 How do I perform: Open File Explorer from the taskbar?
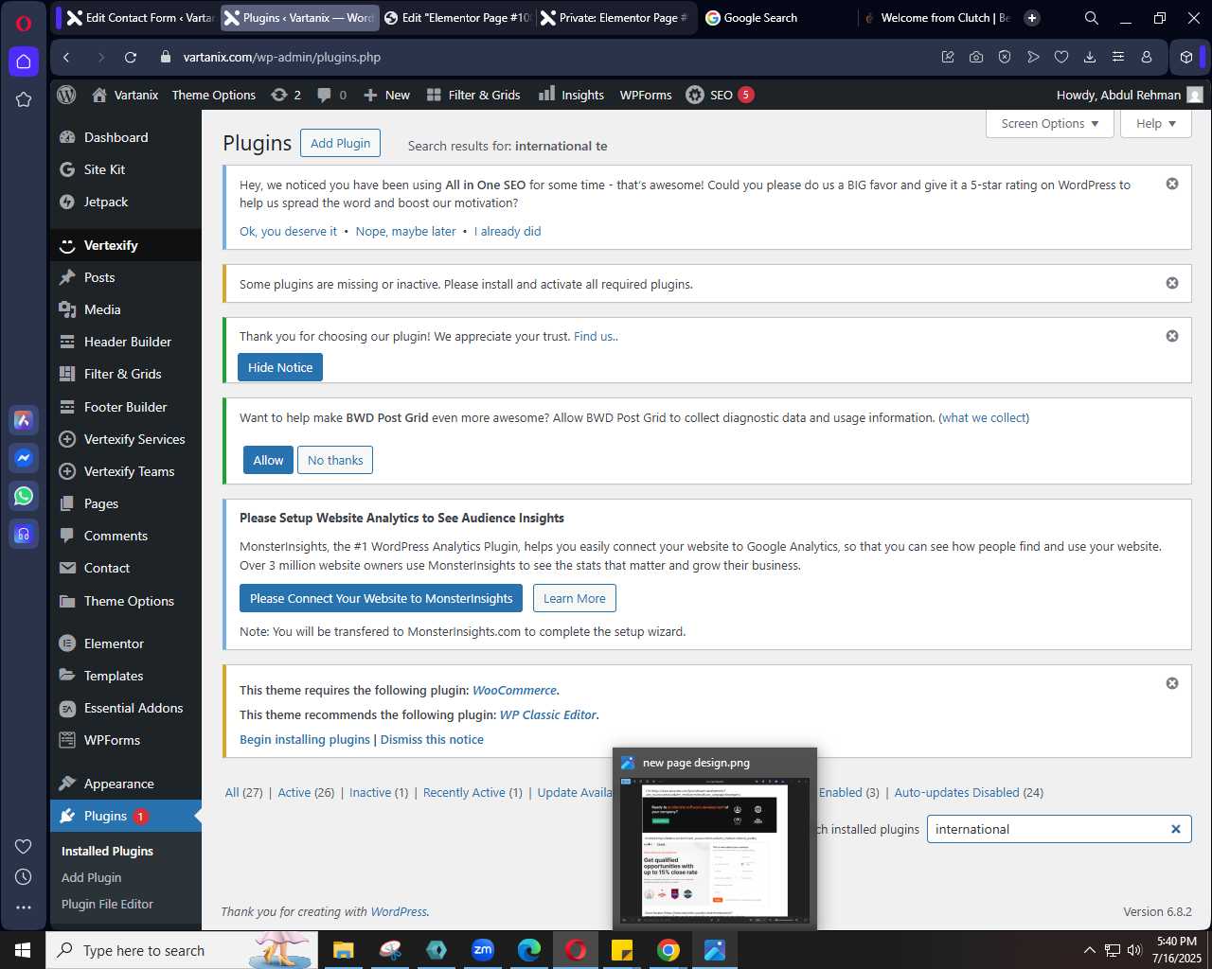point(344,950)
